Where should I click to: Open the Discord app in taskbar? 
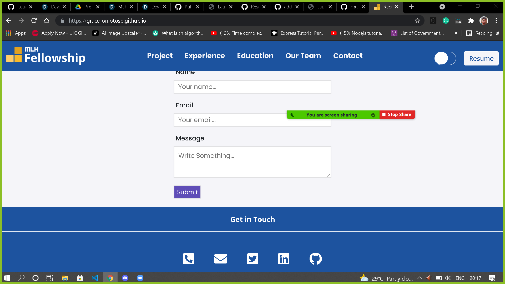(x=125, y=278)
